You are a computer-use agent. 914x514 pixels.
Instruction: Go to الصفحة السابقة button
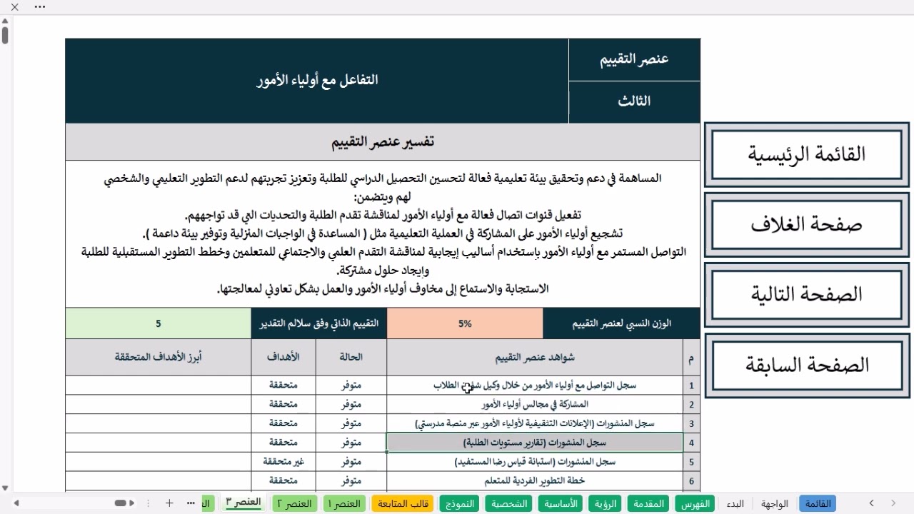807,365
